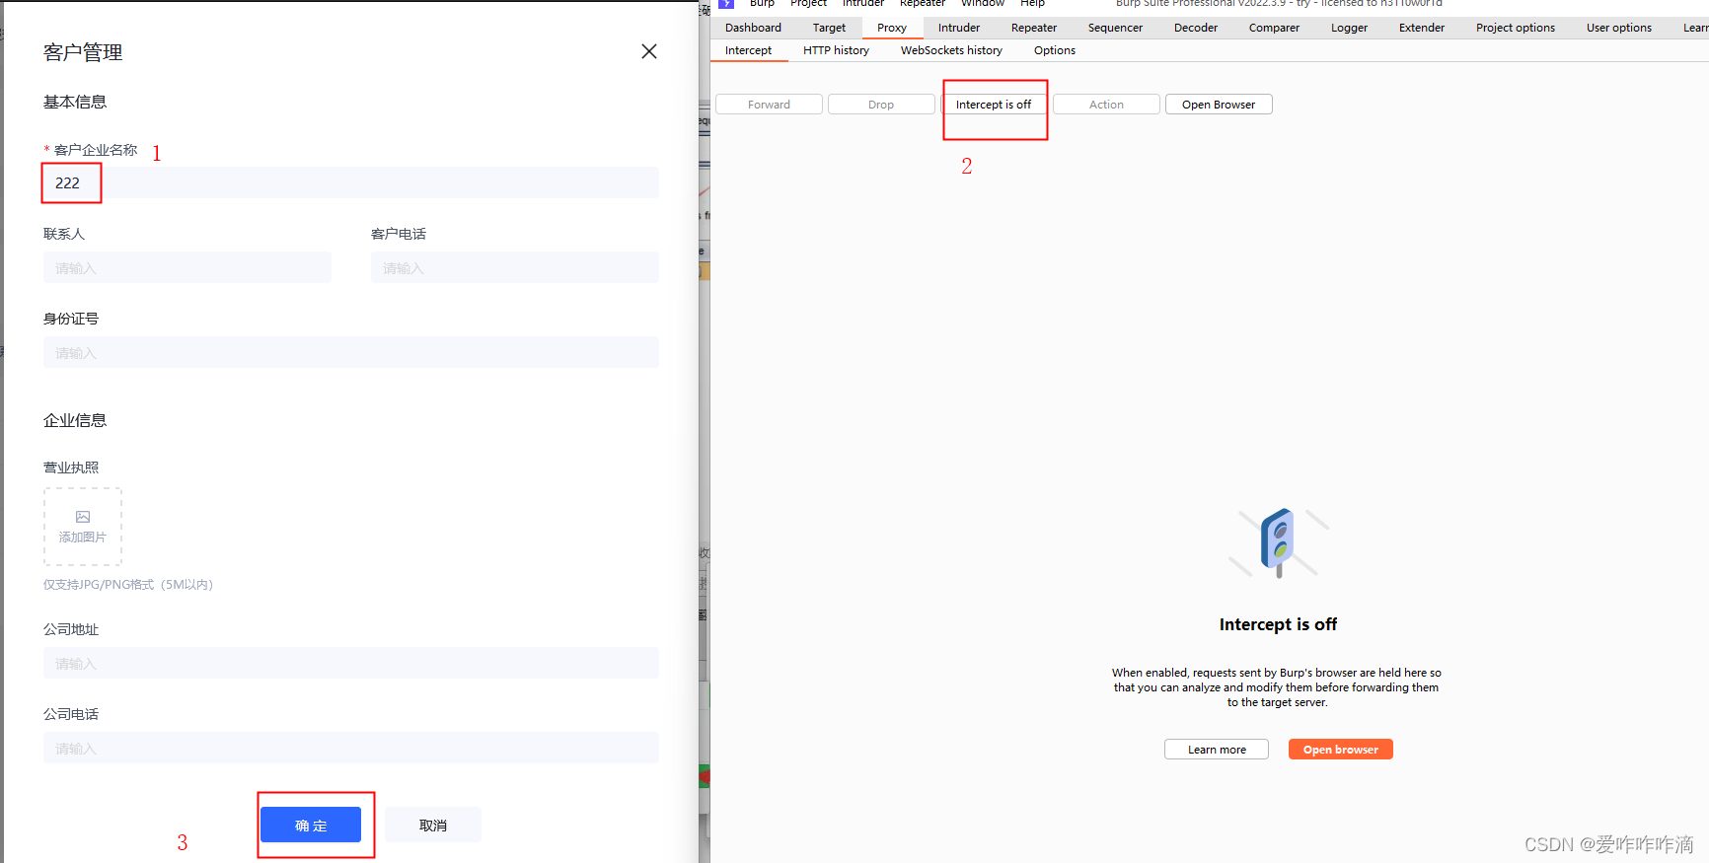This screenshot has width=1709, height=863.
Task: Switch to the Dashboard tab
Action: click(x=753, y=28)
